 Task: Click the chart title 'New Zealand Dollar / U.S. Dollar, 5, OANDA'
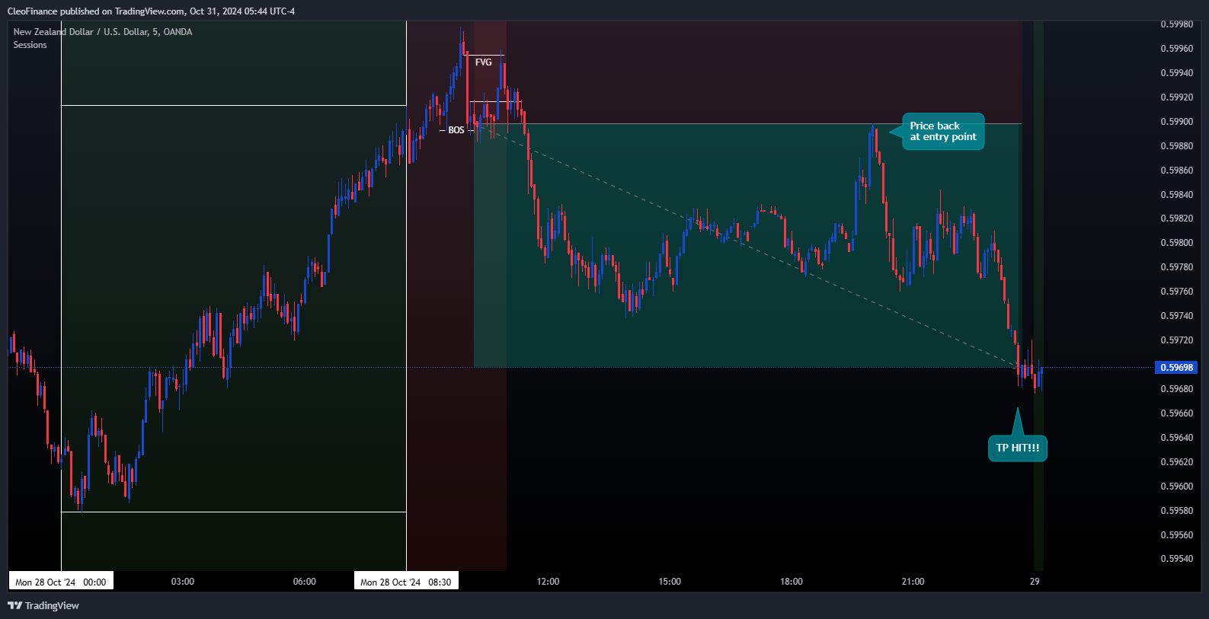pyautogui.click(x=103, y=32)
